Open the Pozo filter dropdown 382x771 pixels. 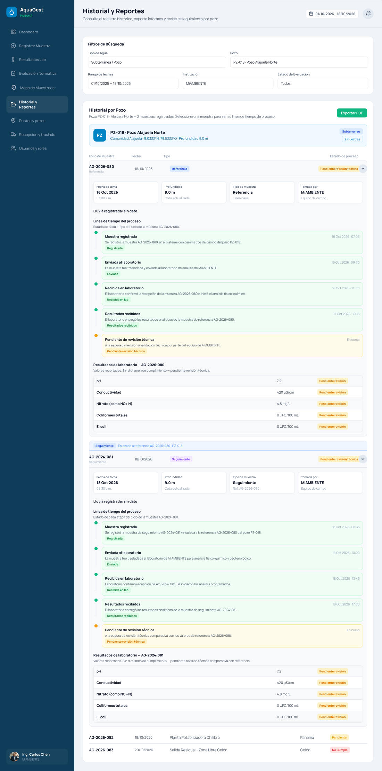[299, 62]
